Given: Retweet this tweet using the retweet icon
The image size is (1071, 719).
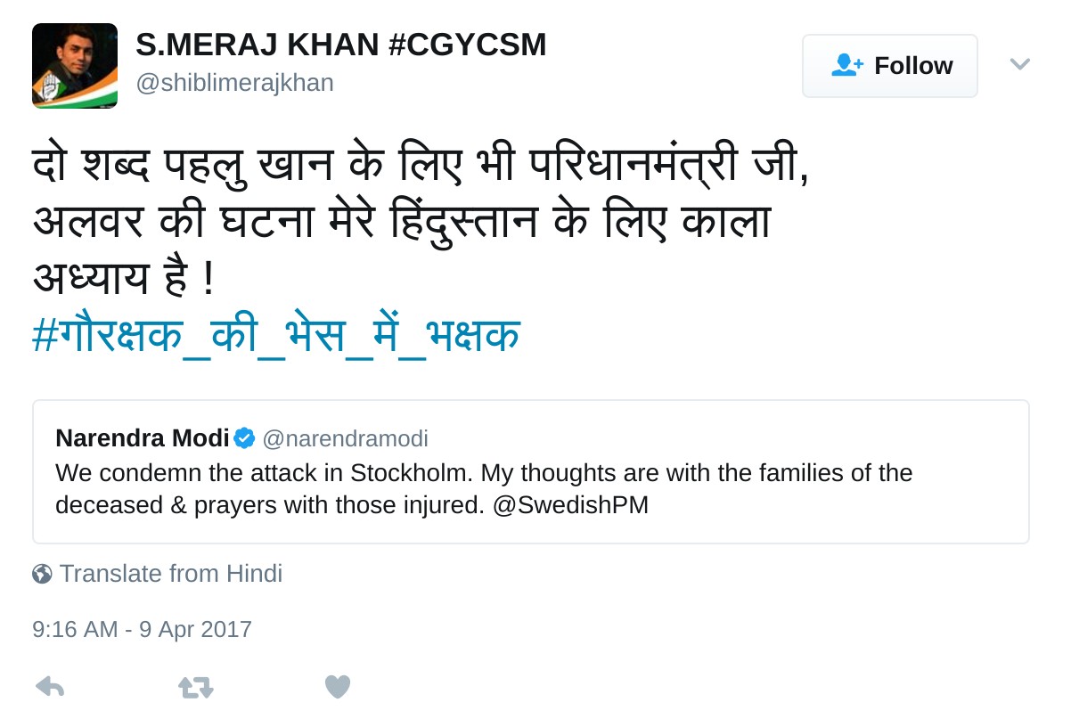Looking at the screenshot, I should point(195,686).
